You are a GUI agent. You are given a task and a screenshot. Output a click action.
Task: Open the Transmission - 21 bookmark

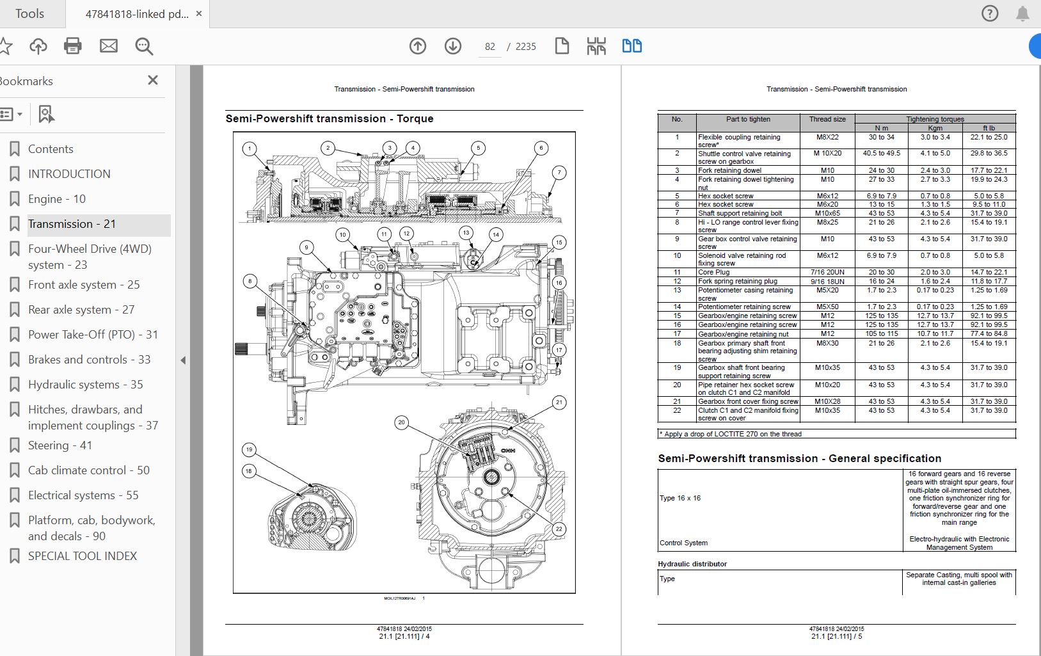(72, 224)
